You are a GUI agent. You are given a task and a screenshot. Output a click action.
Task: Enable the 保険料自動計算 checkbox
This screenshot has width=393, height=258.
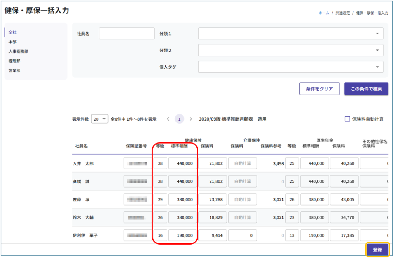click(347, 119)
